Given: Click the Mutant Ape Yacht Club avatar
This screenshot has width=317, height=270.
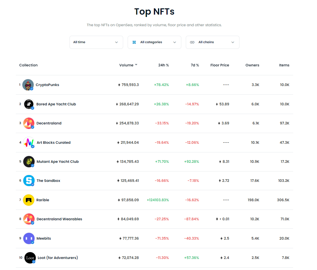Looking at the screenshot, I should (29, 162).
